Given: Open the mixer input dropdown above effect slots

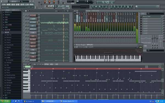Looking at the screenshot, I should click(x=155, y=13).
